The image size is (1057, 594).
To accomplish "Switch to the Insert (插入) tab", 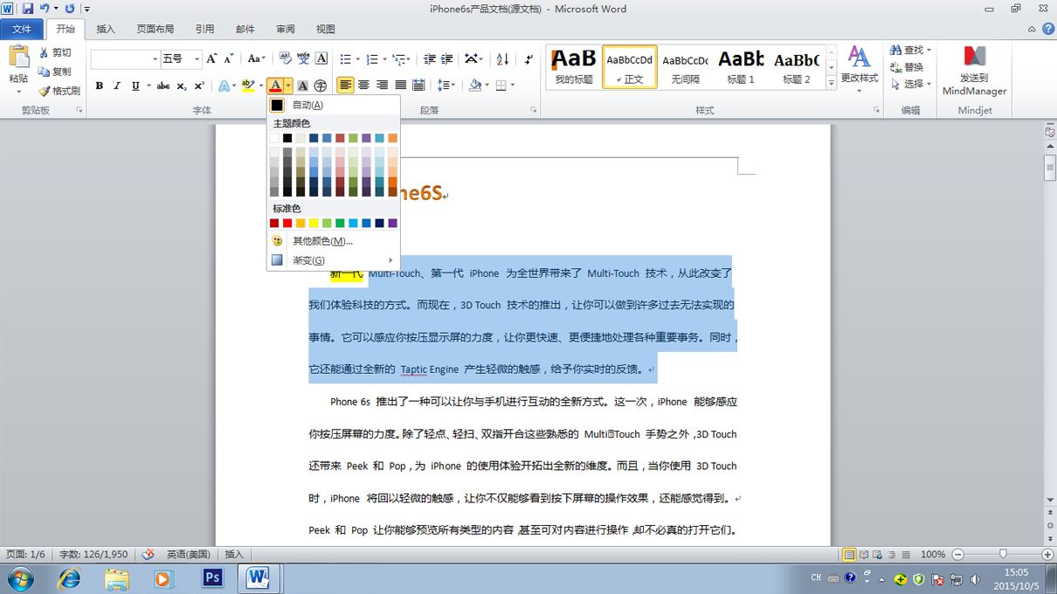I will [x=106, y=29].
